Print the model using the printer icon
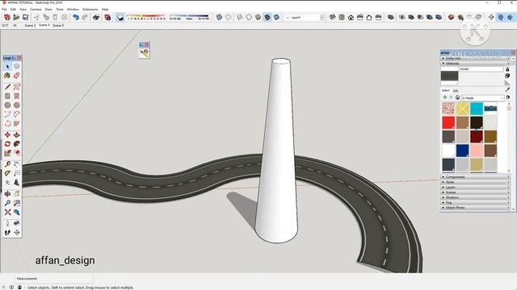 coord(96,17)
